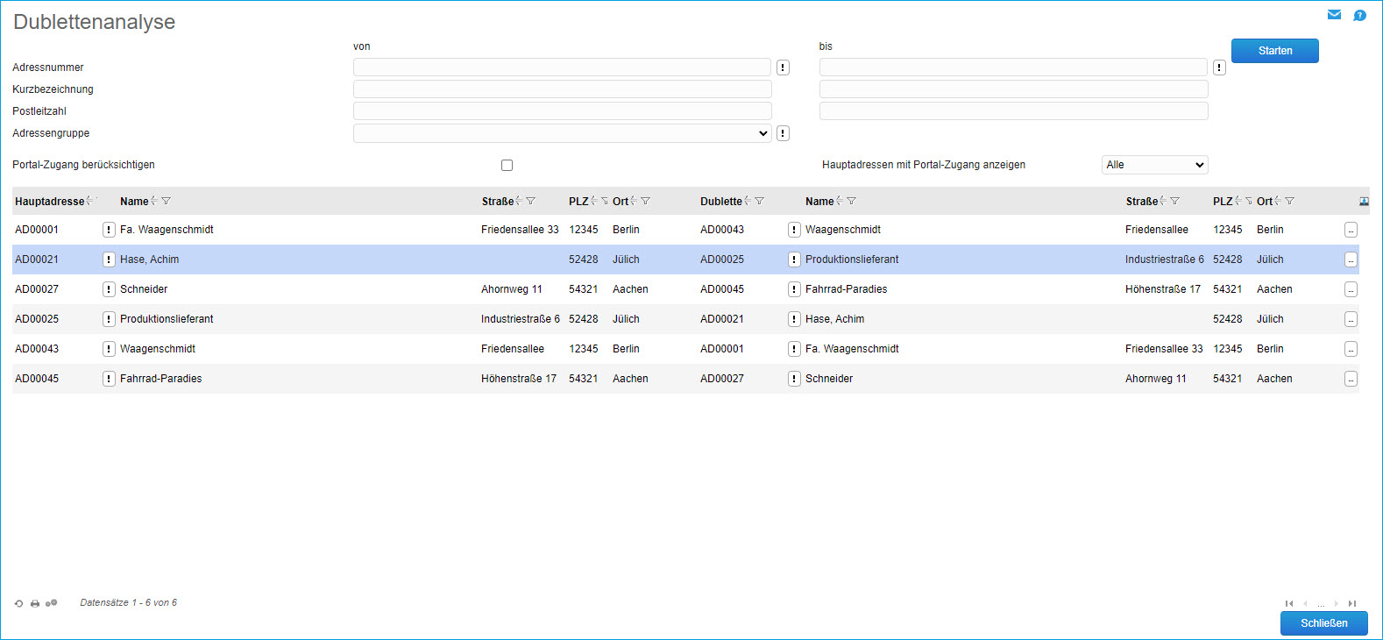This screenshot has height=640, width=1383.
Task: Click the column chooser icon in table header
Action: coord(1364,202)
